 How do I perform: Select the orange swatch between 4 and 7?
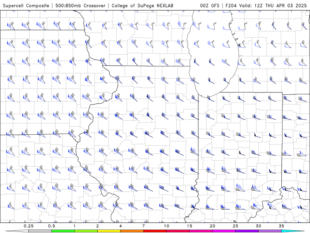click(x=132, y=231)
